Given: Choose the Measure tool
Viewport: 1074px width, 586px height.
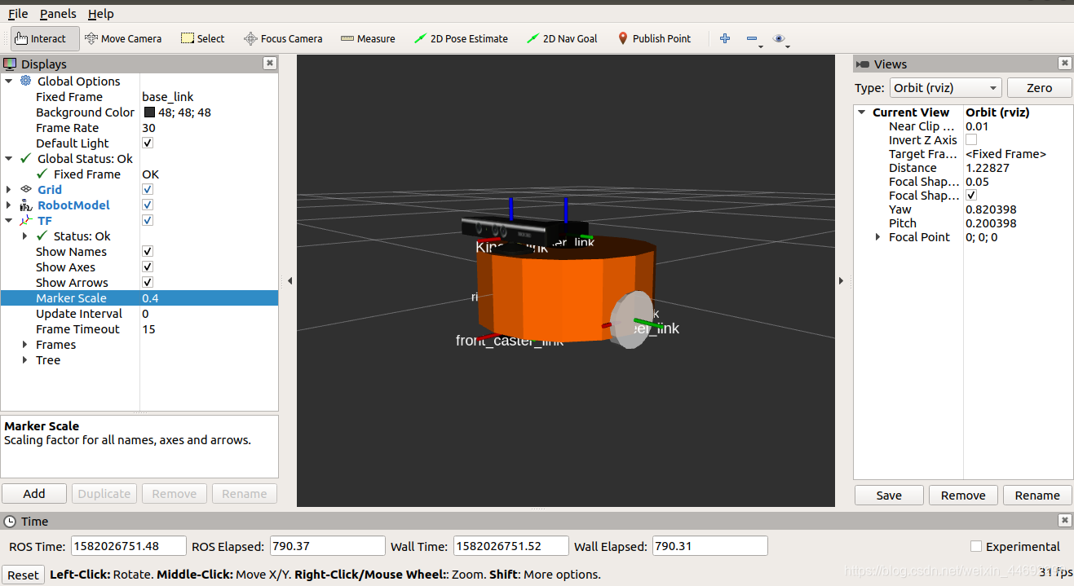Looking at the screenshot, I should click(x=368, y=38).
